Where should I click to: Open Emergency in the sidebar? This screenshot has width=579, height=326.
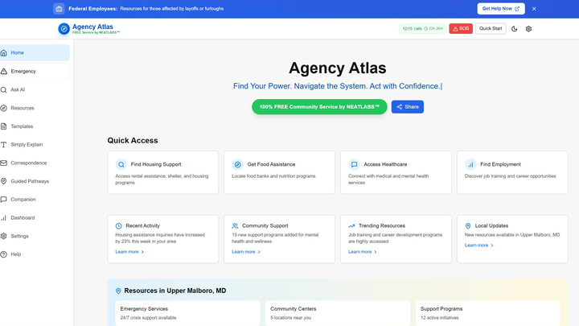(35, 72)
